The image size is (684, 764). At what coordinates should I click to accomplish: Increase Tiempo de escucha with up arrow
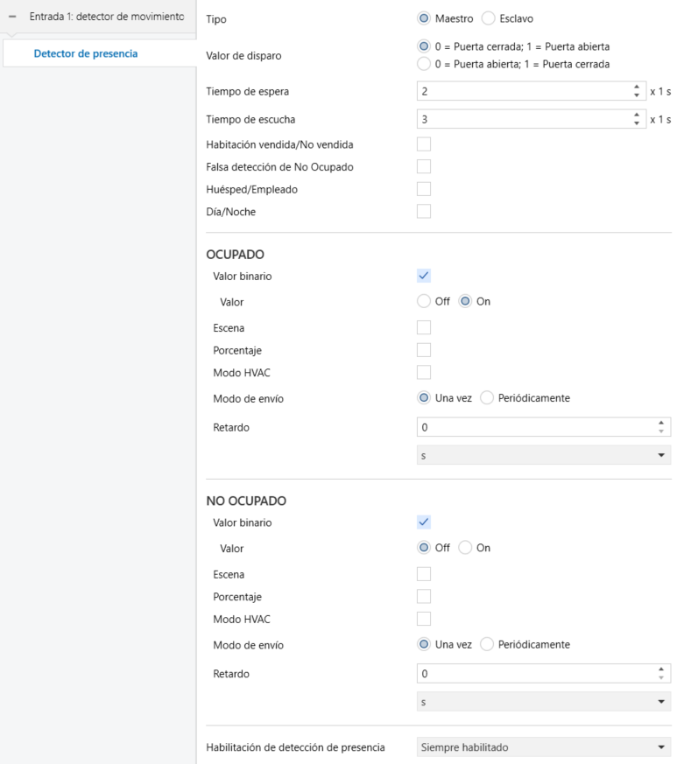pos(637,115)
